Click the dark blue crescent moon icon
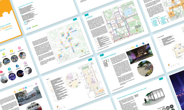Image resolution: width=184 pixels, height=110 pixels. point(17,66)
